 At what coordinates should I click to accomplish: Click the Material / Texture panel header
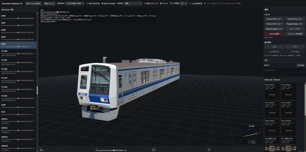point(272,80)
